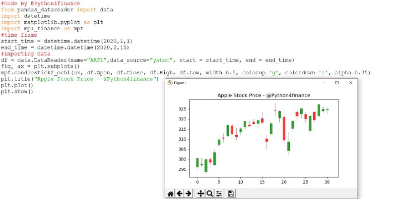Click the 'fig, ax = plt.subplots()' line
The width and height of the screenshot is (397, 199).
coord(41,66)
